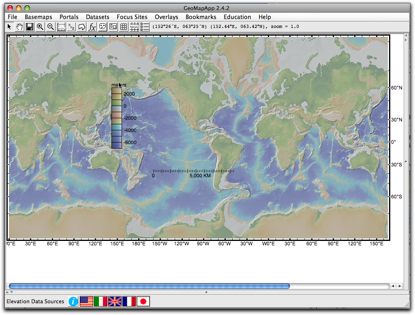Click the Elevation Data Sources info button
This screenshot has height=315, width=415.
73,301
